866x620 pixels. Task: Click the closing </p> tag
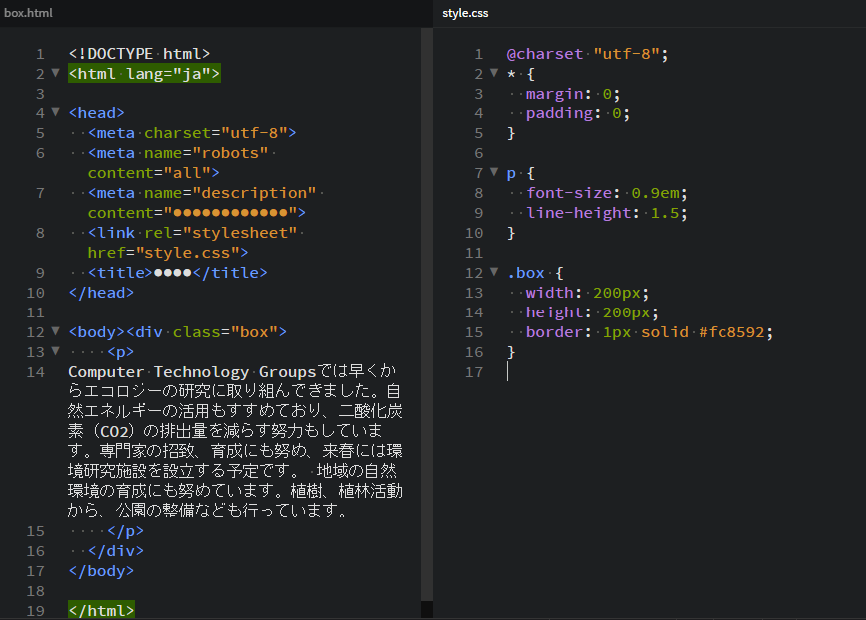[x=125, y=531]
